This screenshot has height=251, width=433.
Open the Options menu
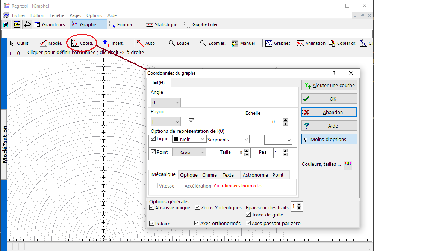pos(94,15)
